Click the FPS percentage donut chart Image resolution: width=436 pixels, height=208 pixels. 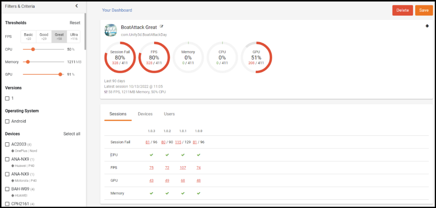154,57
